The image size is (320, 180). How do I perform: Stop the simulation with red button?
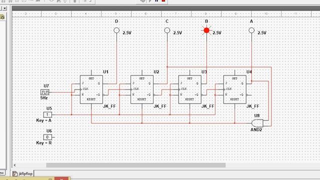pos(163,1)
